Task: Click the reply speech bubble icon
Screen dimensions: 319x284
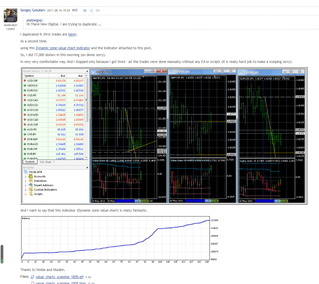Action: click(85, 10)
